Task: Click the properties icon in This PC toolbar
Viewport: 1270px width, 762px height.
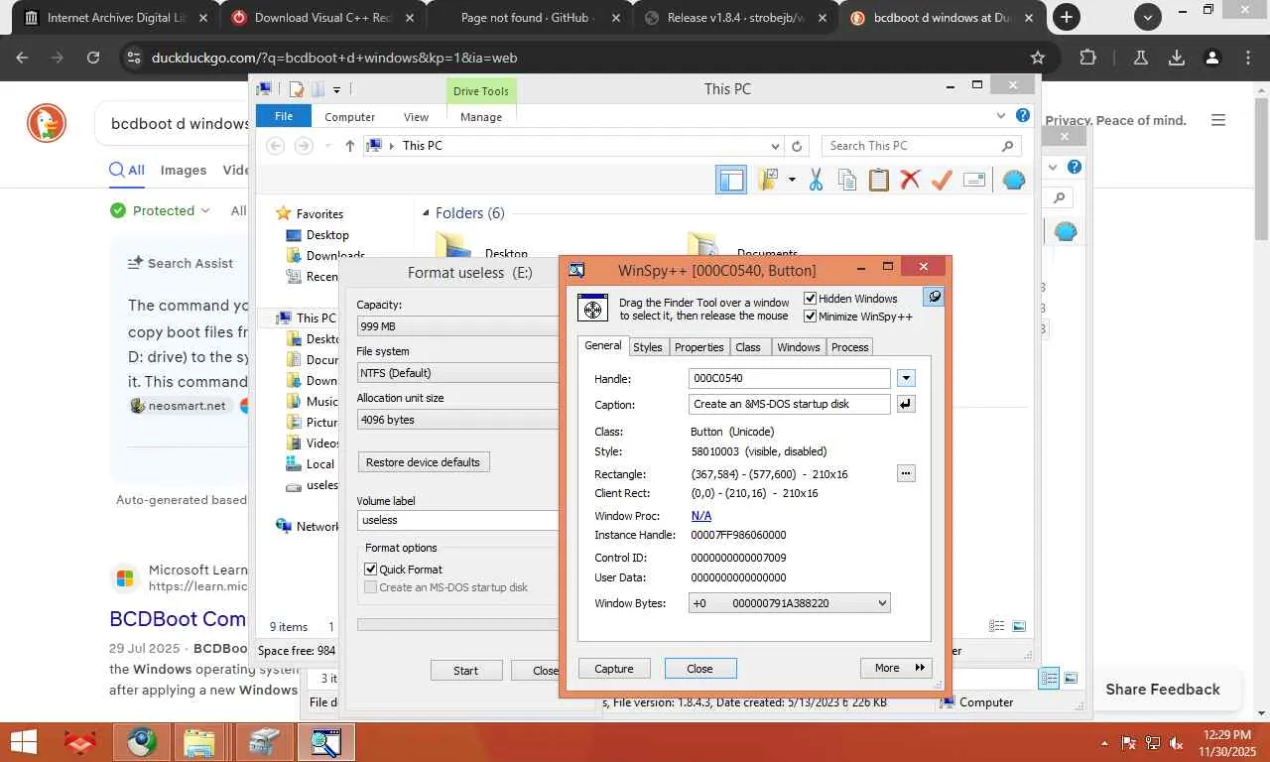Action: point(974,180)
